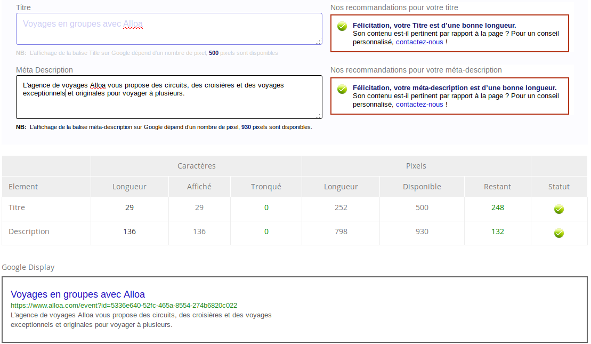Click the Element column header

(x=23, y=187)
